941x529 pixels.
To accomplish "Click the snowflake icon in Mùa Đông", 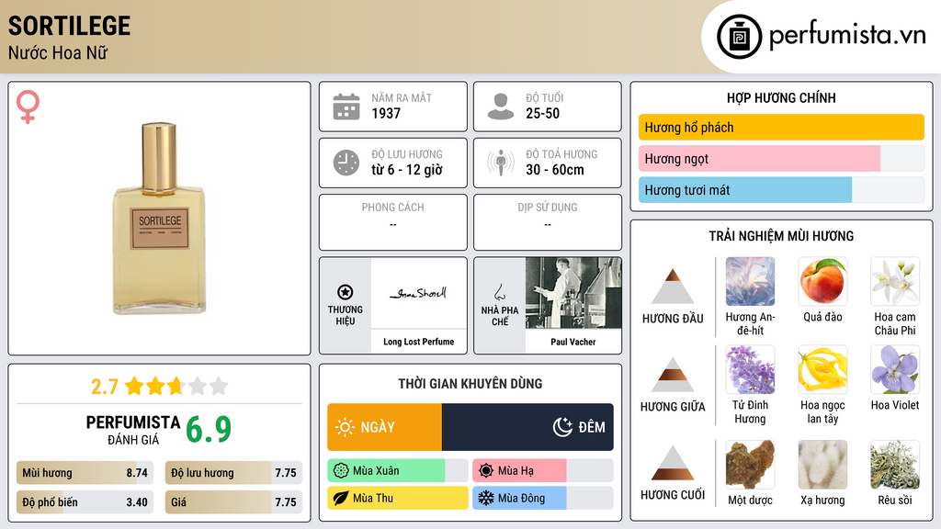I will click(486, 498).
